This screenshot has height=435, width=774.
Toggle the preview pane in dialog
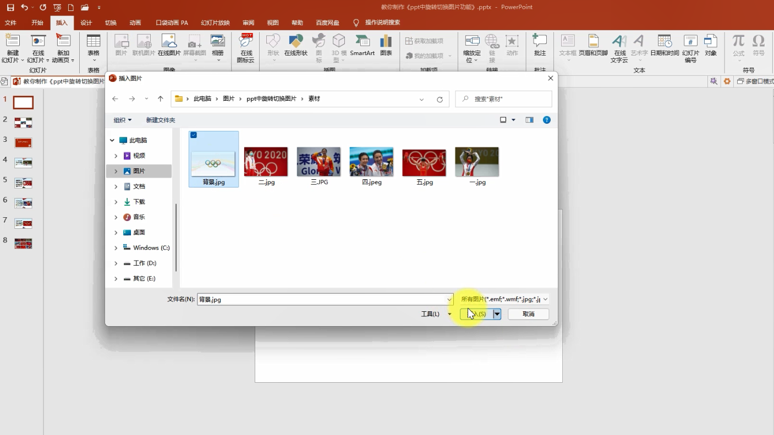point(530,120)
